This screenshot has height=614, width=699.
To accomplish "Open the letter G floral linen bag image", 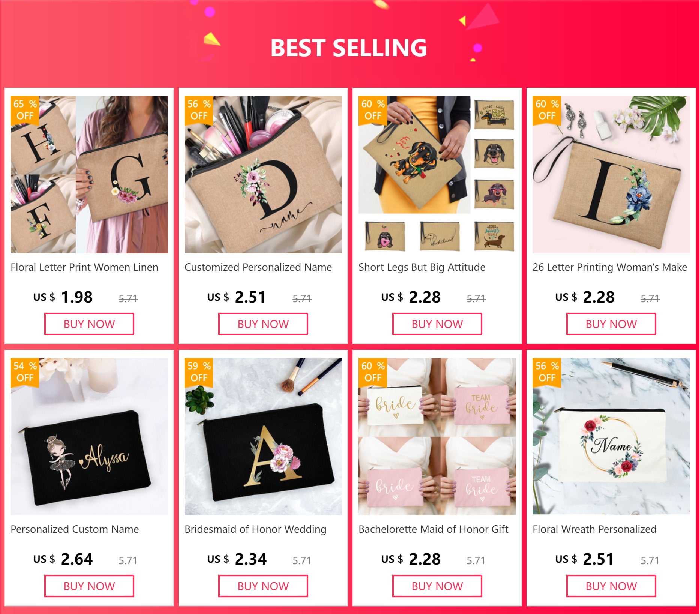I will tap(89, 175).
